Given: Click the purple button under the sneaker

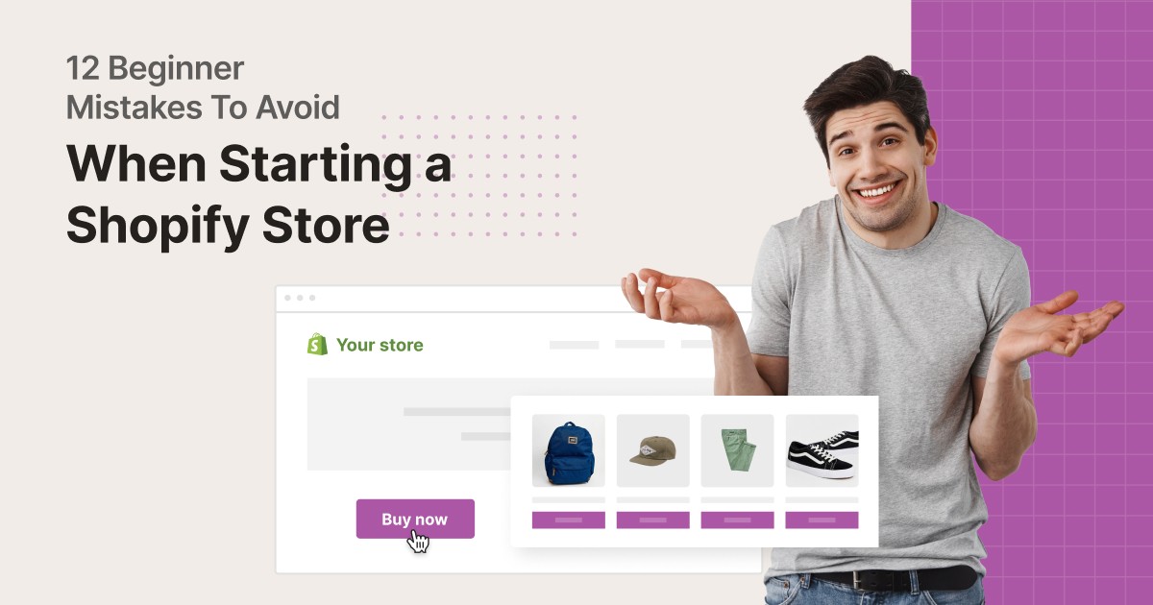Looking at the screenshot, I should [822, 520].
